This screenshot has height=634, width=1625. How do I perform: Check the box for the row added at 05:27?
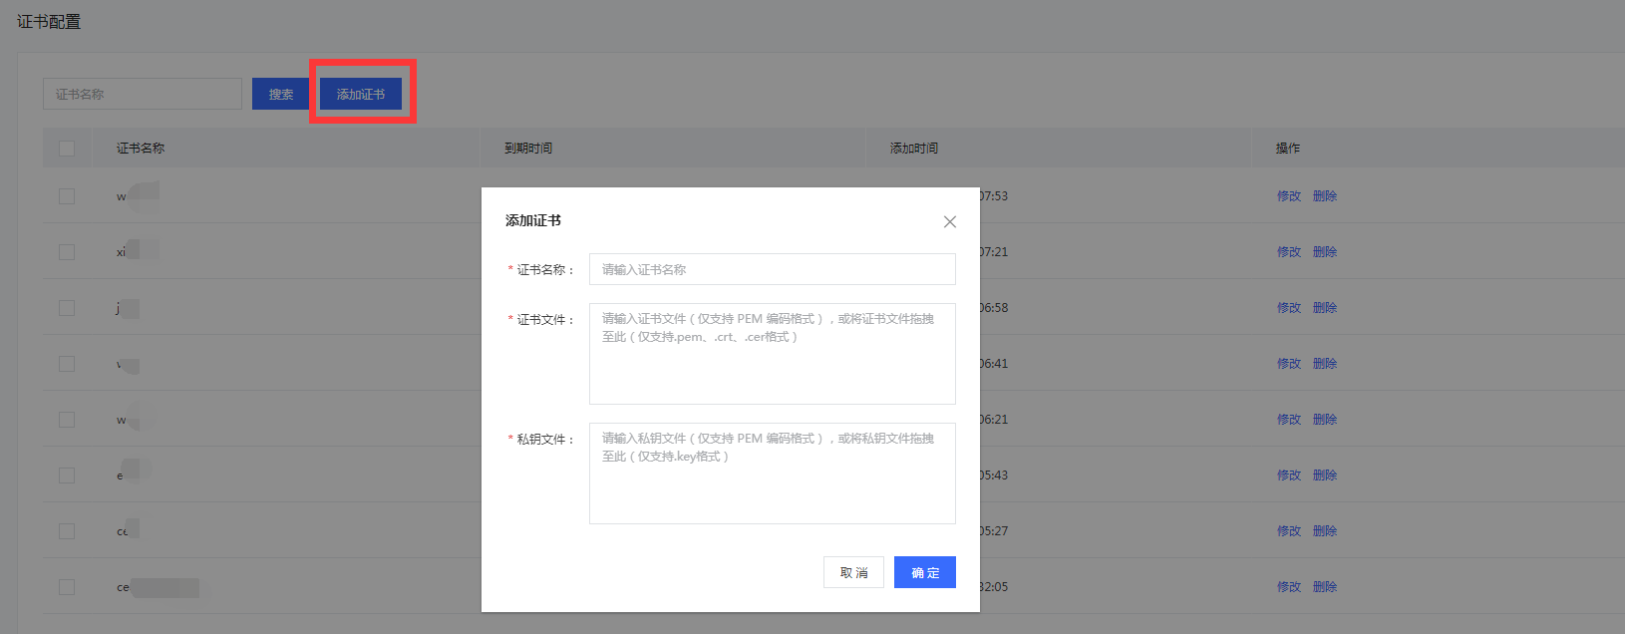(x=67, y=531)
